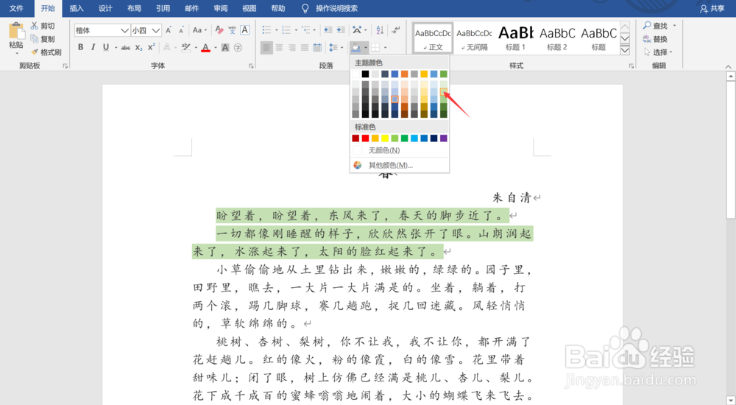Increase paragraph indent

(341, 30)
